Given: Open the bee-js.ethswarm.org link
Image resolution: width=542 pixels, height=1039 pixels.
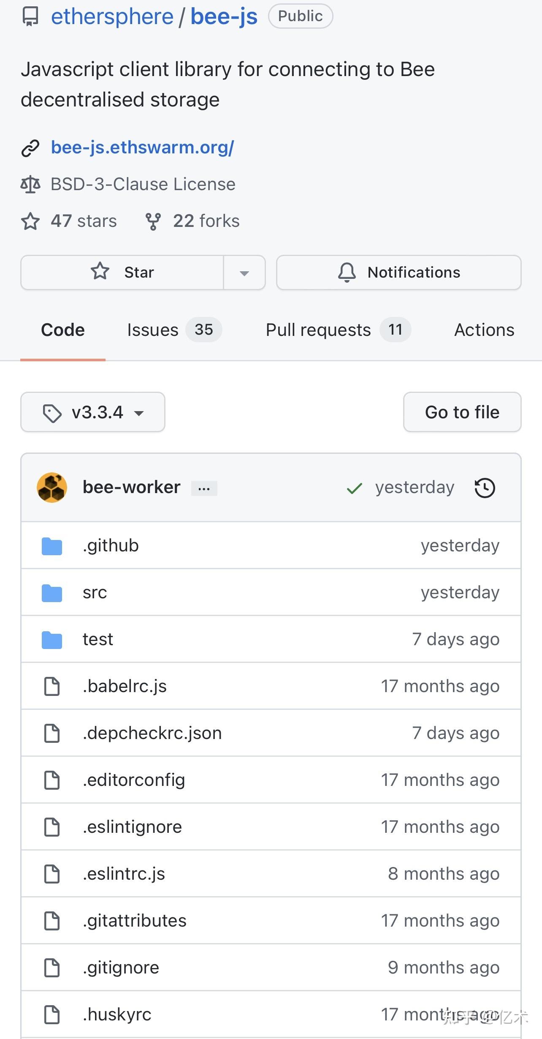Looking at the screenshot, I should tap(142, 147).
